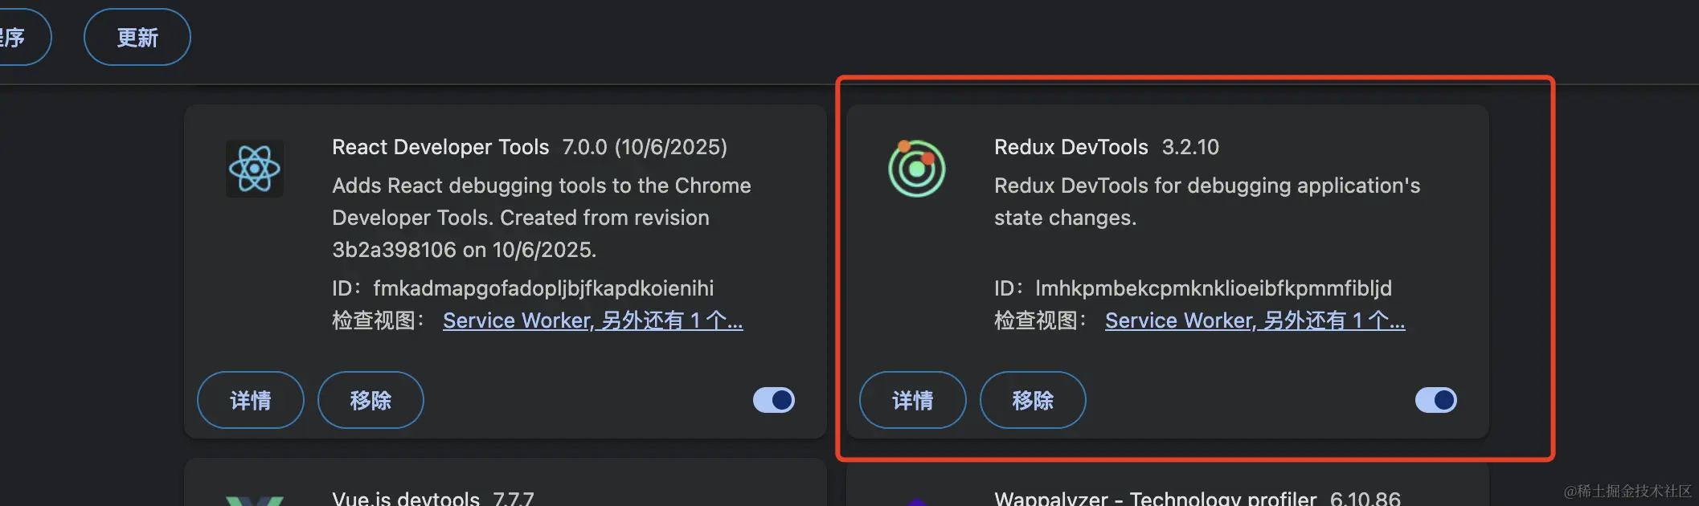The height and width of the screenshot is (506, 1699).
Task: Click the React Developer Tools atom icon
Action: click(255, 169)
